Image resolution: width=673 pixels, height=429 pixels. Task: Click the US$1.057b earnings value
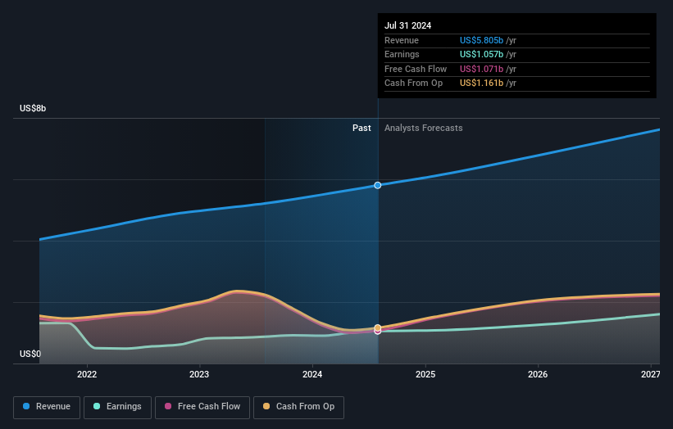481,54
